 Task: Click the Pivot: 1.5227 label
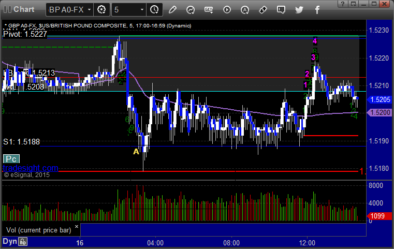[x=25, y=34]
